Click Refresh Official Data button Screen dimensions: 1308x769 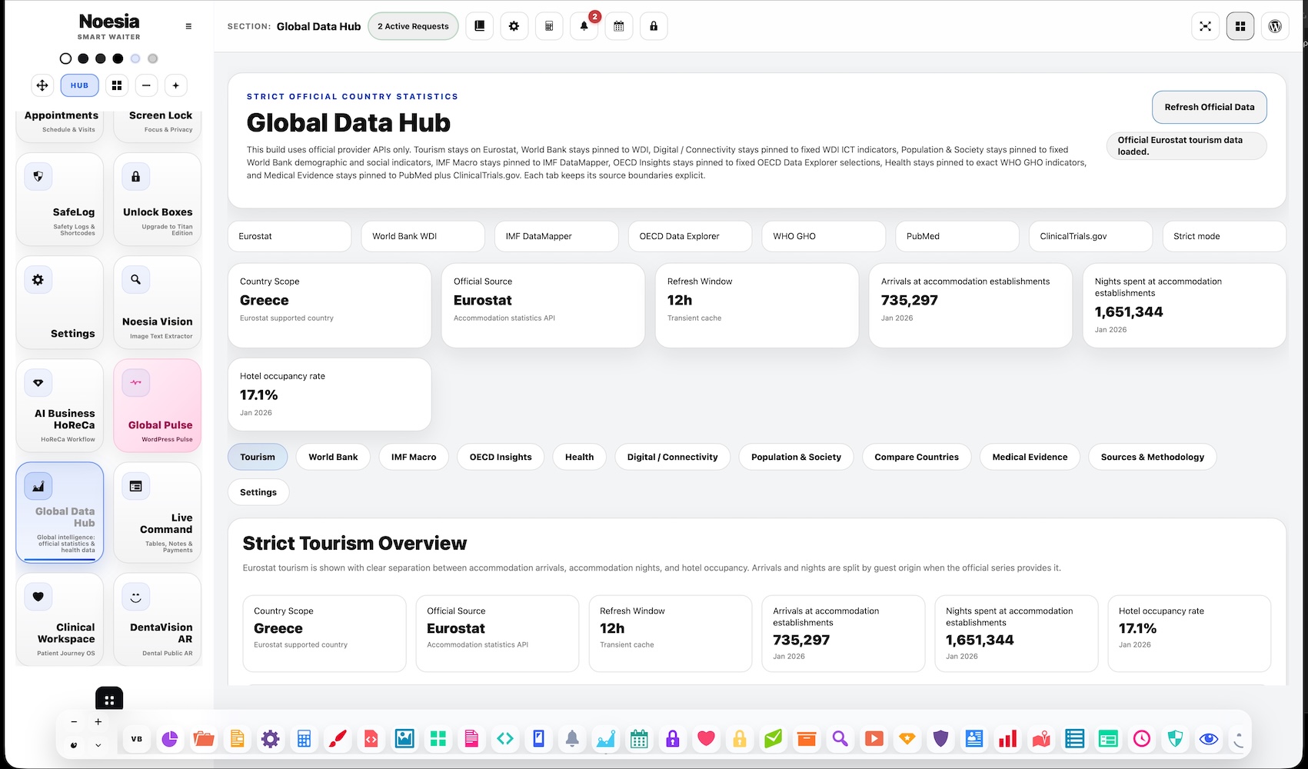point(1209,107)
